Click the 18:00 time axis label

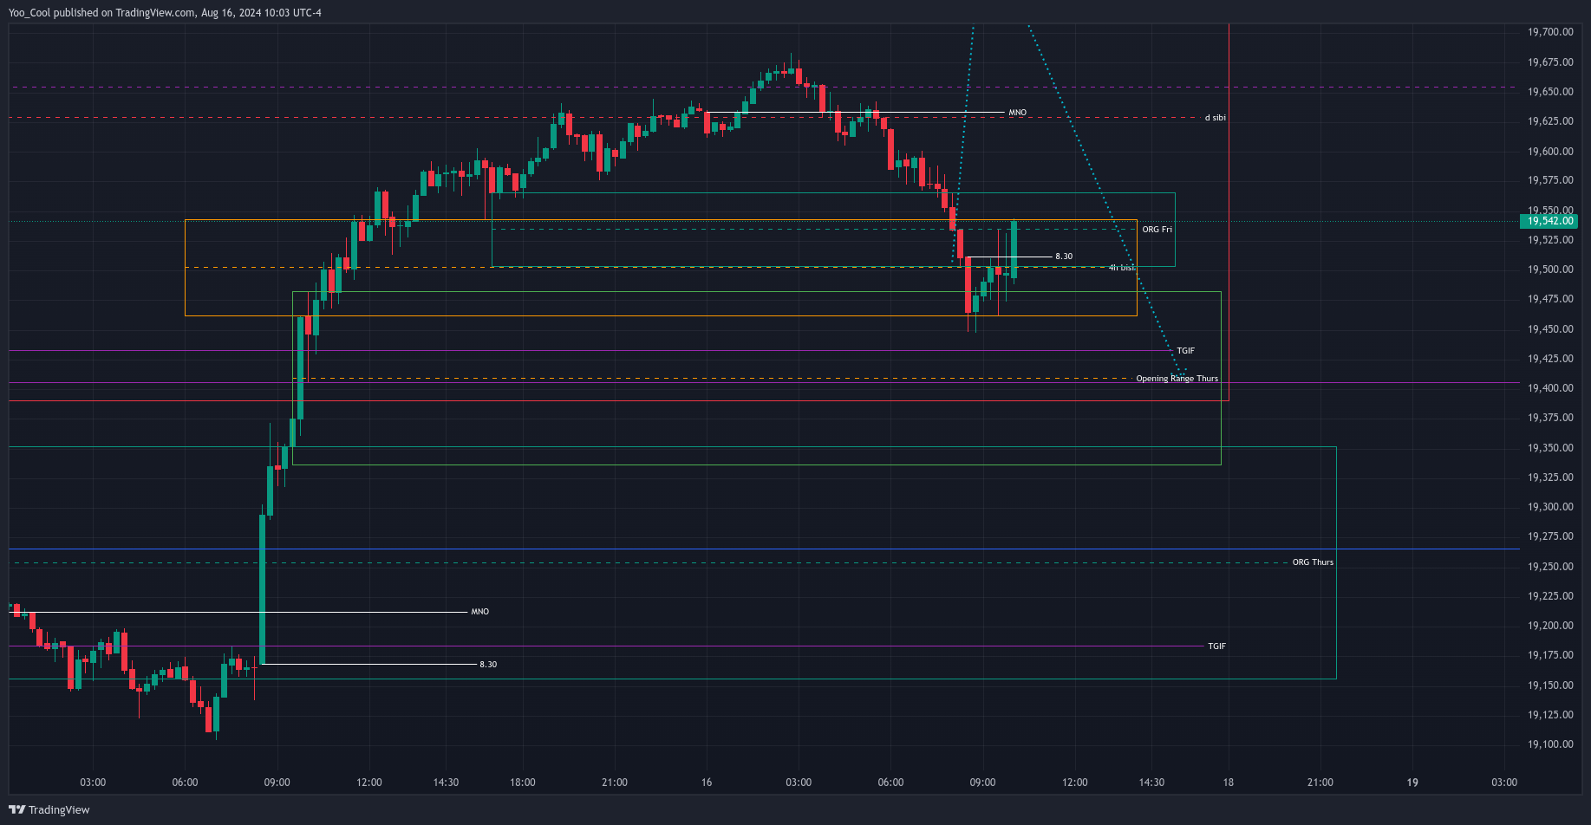pyautogui.click(x=523, y=783)
